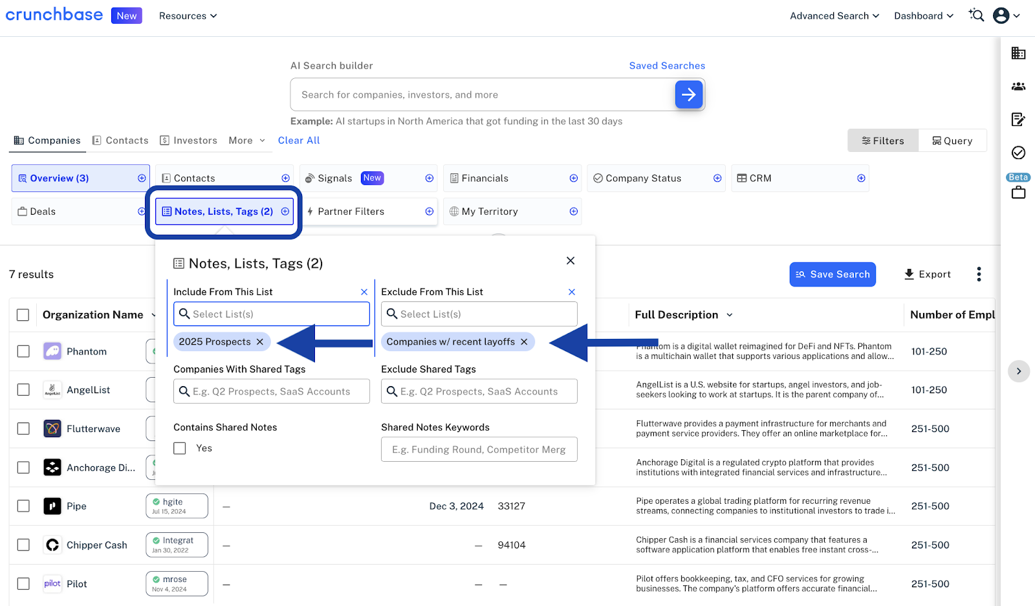This screenshot has height=606, width=1035.
Task: Clear the Exclude From This List filter
Action: tap(572, 292)
